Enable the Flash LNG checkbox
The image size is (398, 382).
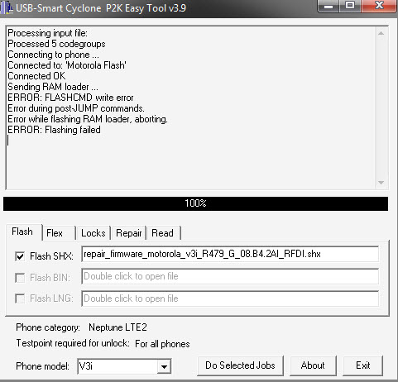(x=20, y=298)
